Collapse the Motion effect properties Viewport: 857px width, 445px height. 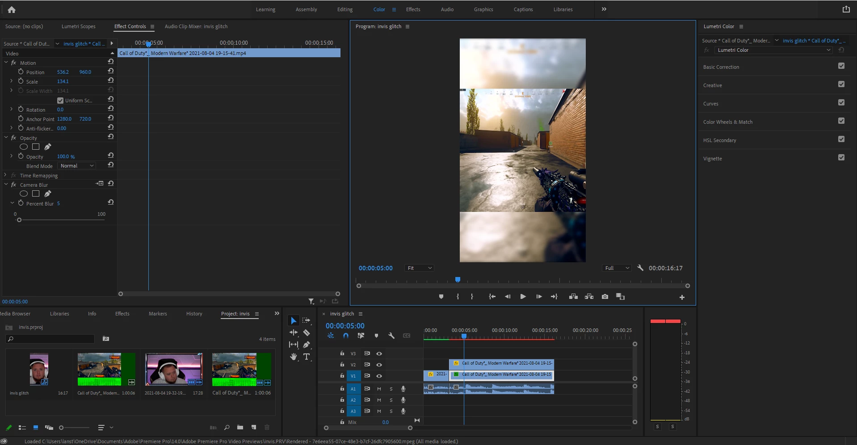[x=6, y=63]
